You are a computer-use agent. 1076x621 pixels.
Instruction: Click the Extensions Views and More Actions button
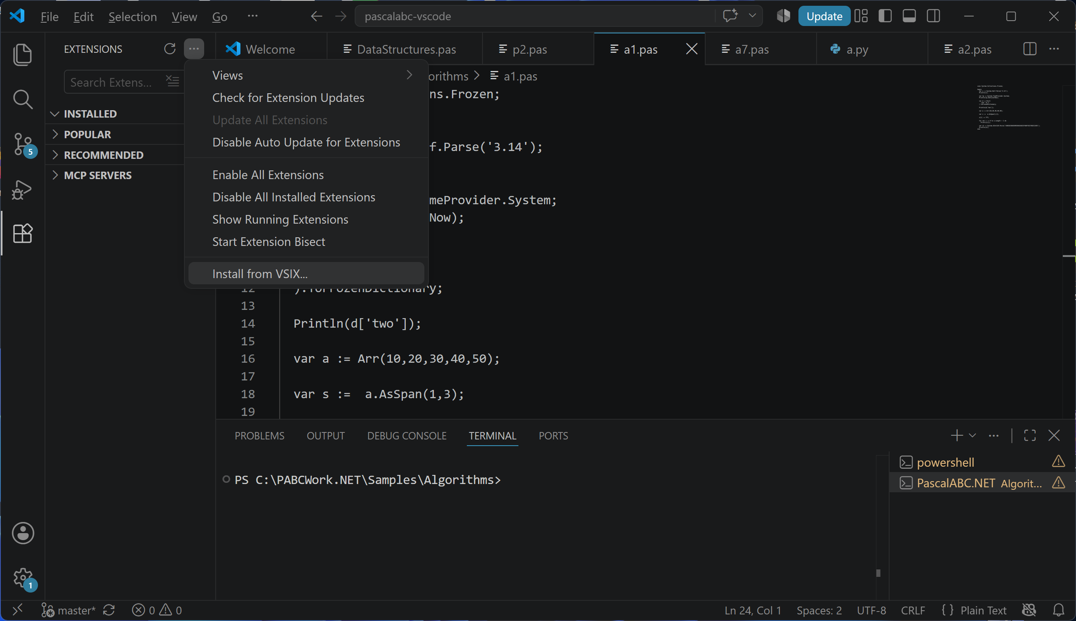pos(194,49)
